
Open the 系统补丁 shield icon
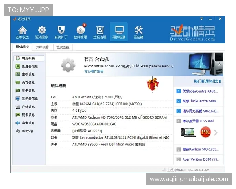pyautogui.click(x=61, y=32)
